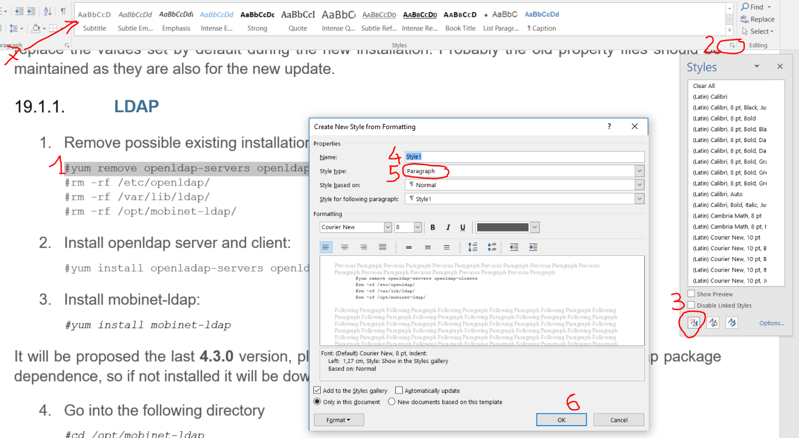The image size is (799, 438).
Task: Open the Format menu button
Action: pyautogui.click(x=339, y=419)
